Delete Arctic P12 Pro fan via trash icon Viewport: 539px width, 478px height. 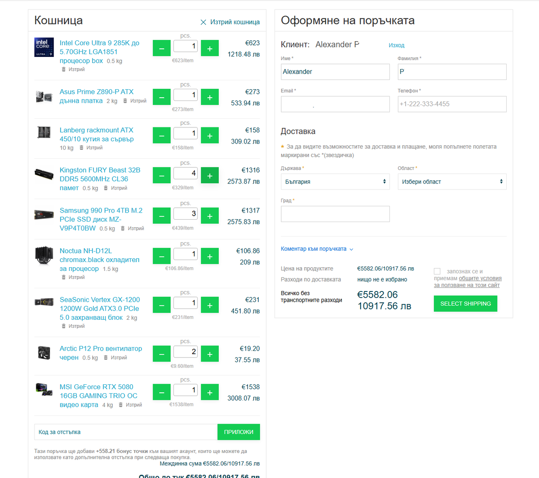[106, 357]
